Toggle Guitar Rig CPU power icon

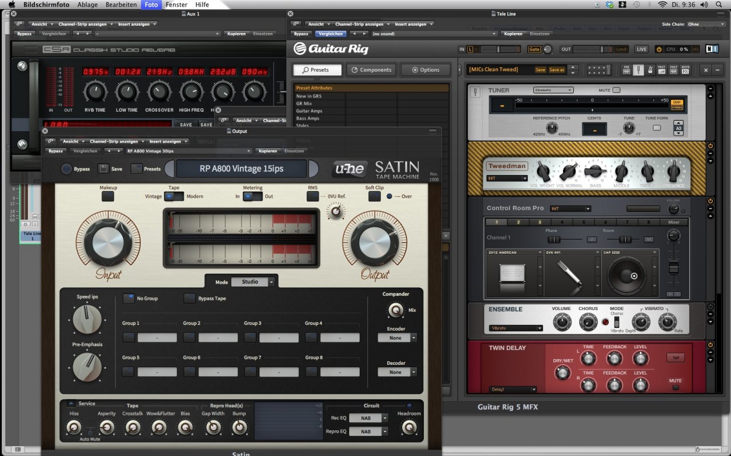659,50
